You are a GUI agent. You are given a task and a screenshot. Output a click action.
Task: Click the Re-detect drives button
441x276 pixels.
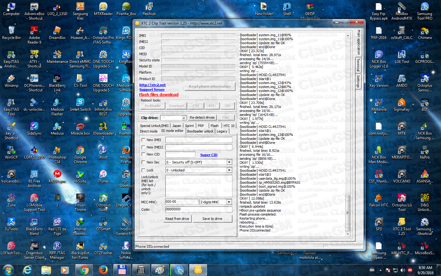coord(202,117)
